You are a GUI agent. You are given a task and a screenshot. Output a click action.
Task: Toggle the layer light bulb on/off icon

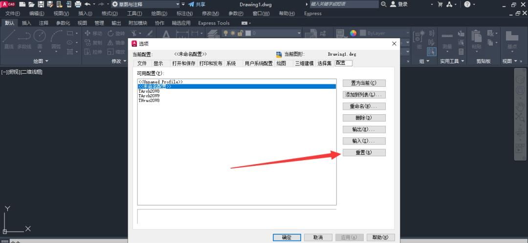(225, 33)
